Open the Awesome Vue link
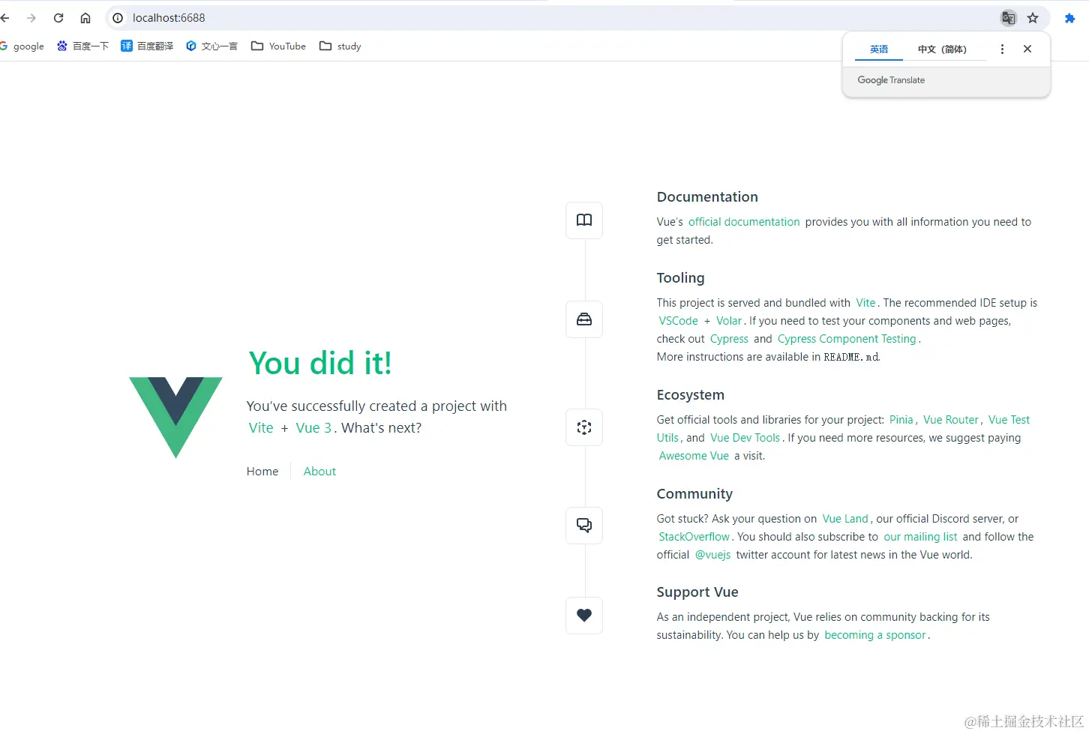The height and width of the screenshot is (734, 1089). point(694,456)
